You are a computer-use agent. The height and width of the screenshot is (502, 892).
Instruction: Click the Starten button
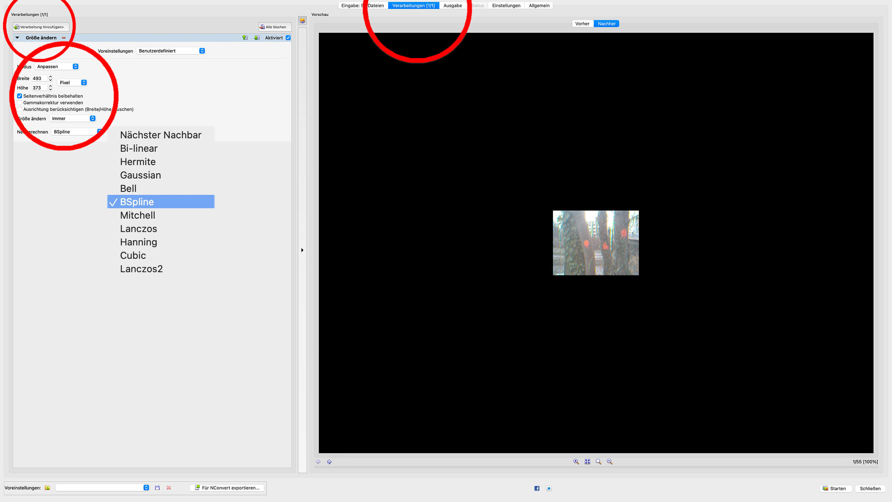point(835,489)
